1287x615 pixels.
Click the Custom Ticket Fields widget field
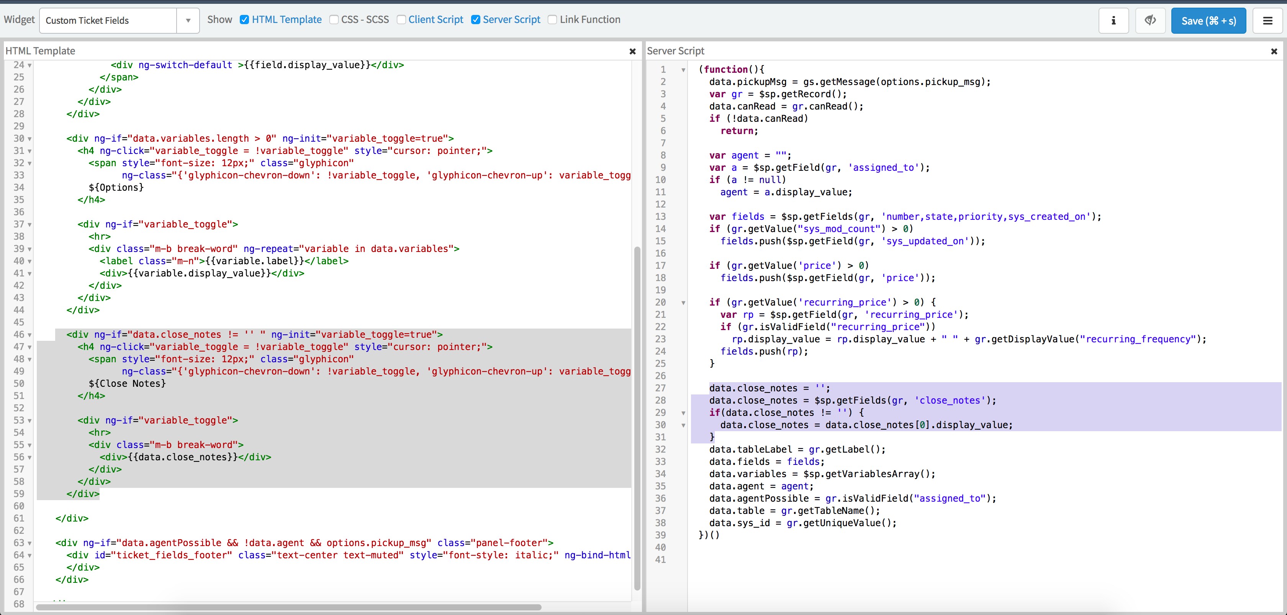click(108, 20)
